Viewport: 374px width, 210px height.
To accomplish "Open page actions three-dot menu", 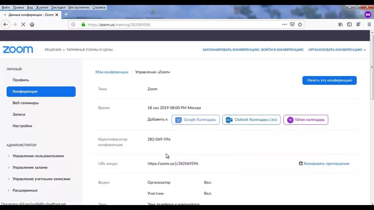I will coord(285,24).
